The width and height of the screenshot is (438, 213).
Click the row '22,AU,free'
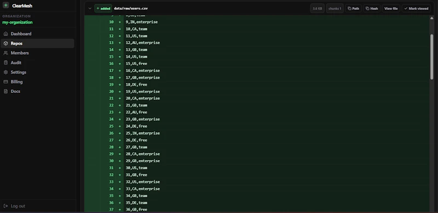click(257, 112)
